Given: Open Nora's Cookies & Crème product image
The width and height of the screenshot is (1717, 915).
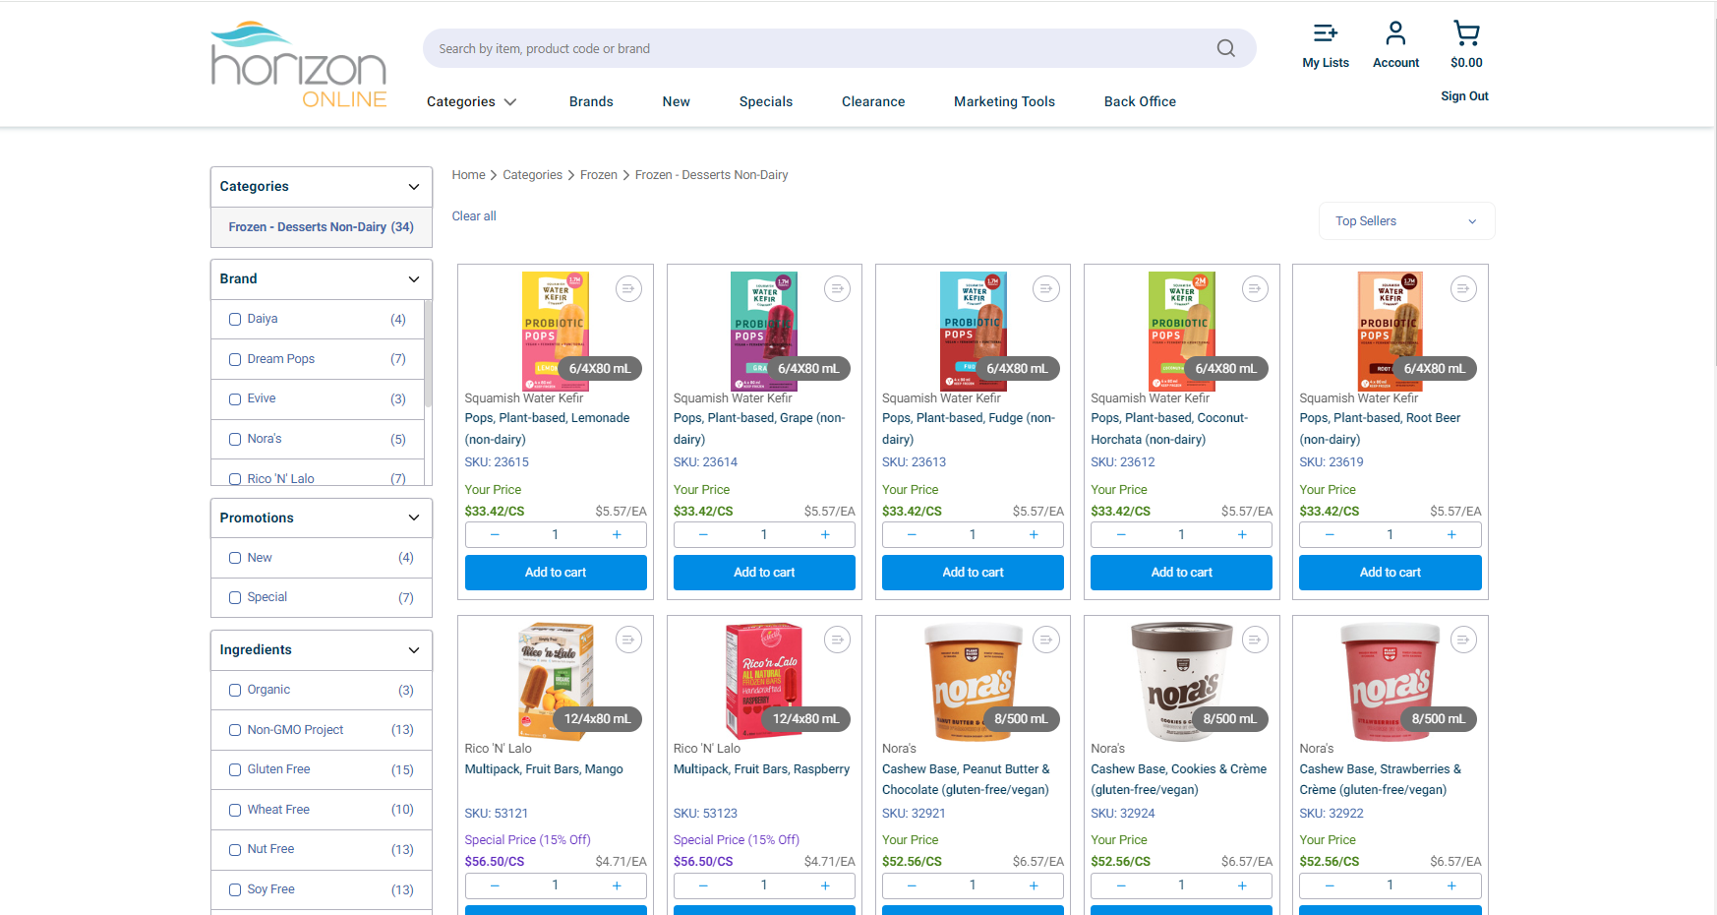Looking at the screenshot, I should click(x=1181, y=681).
